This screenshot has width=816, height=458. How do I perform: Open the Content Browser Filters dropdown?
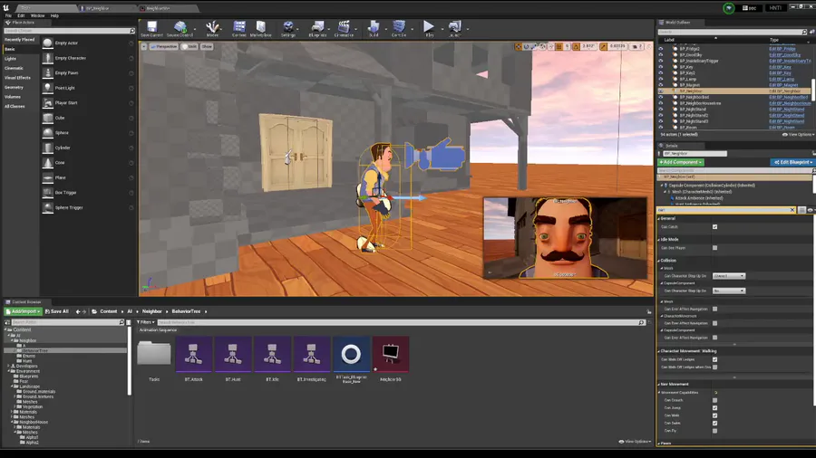click(x=146, y=322)
